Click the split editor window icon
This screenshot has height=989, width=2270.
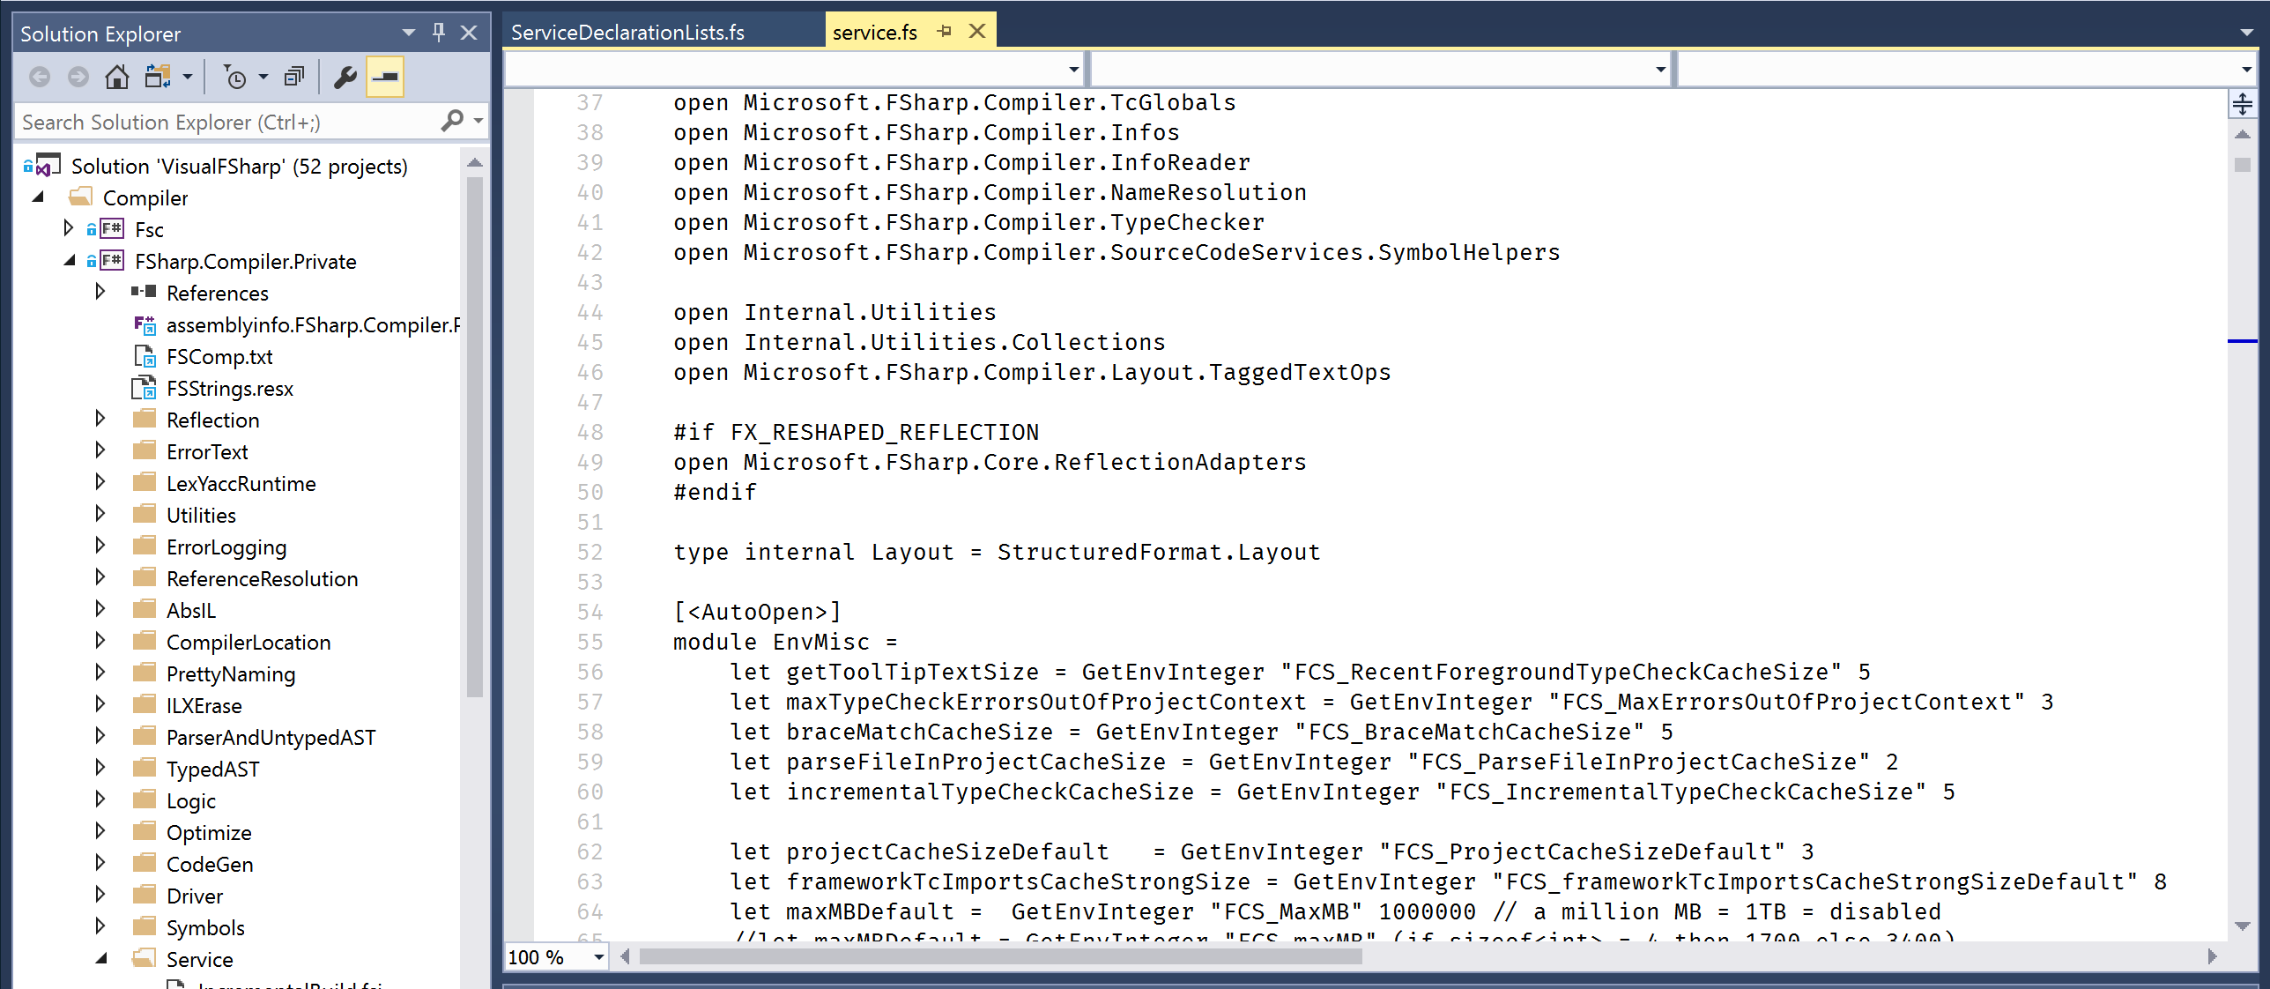[2244, 103]
